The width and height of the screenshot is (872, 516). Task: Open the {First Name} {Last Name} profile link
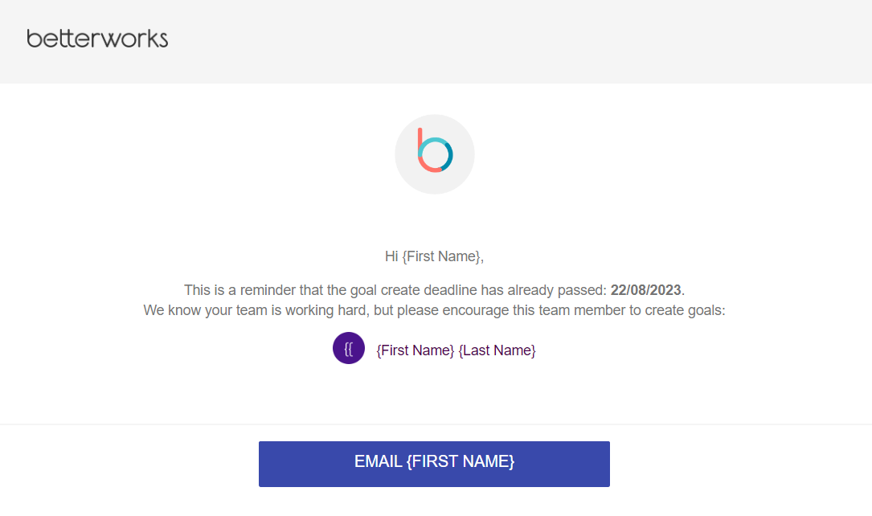click(x=456, y=350)
